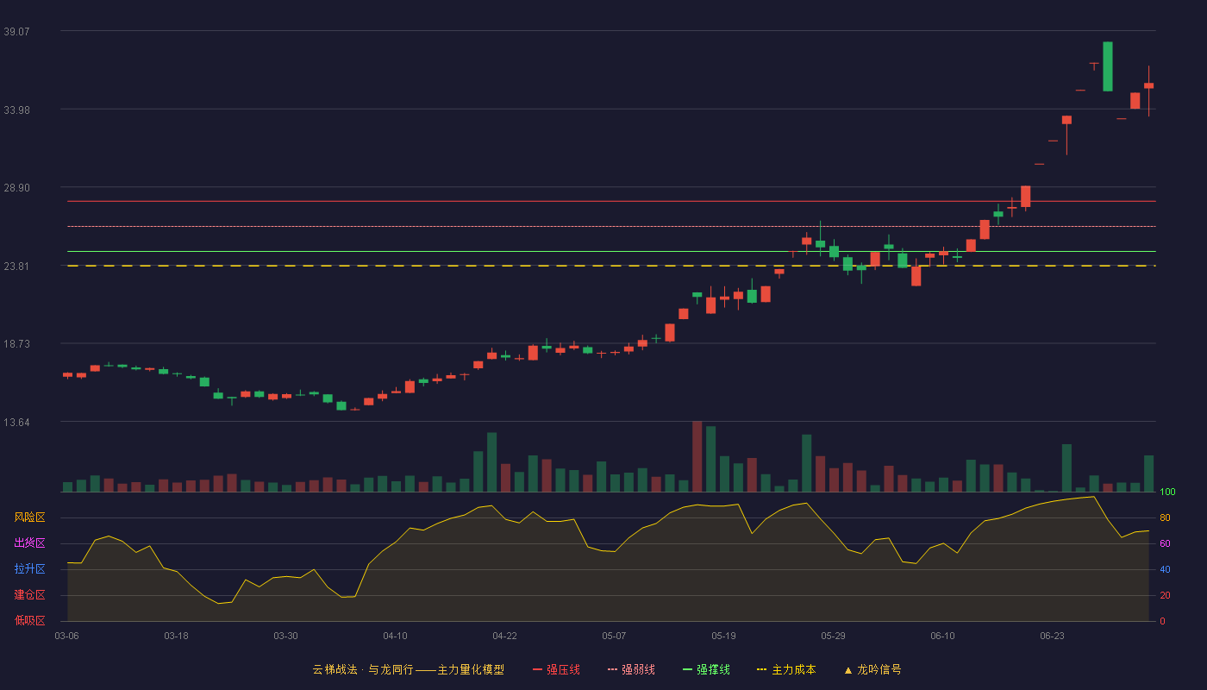
Task: Click the 100 indicator scale label
Action: pos(1167,492)
